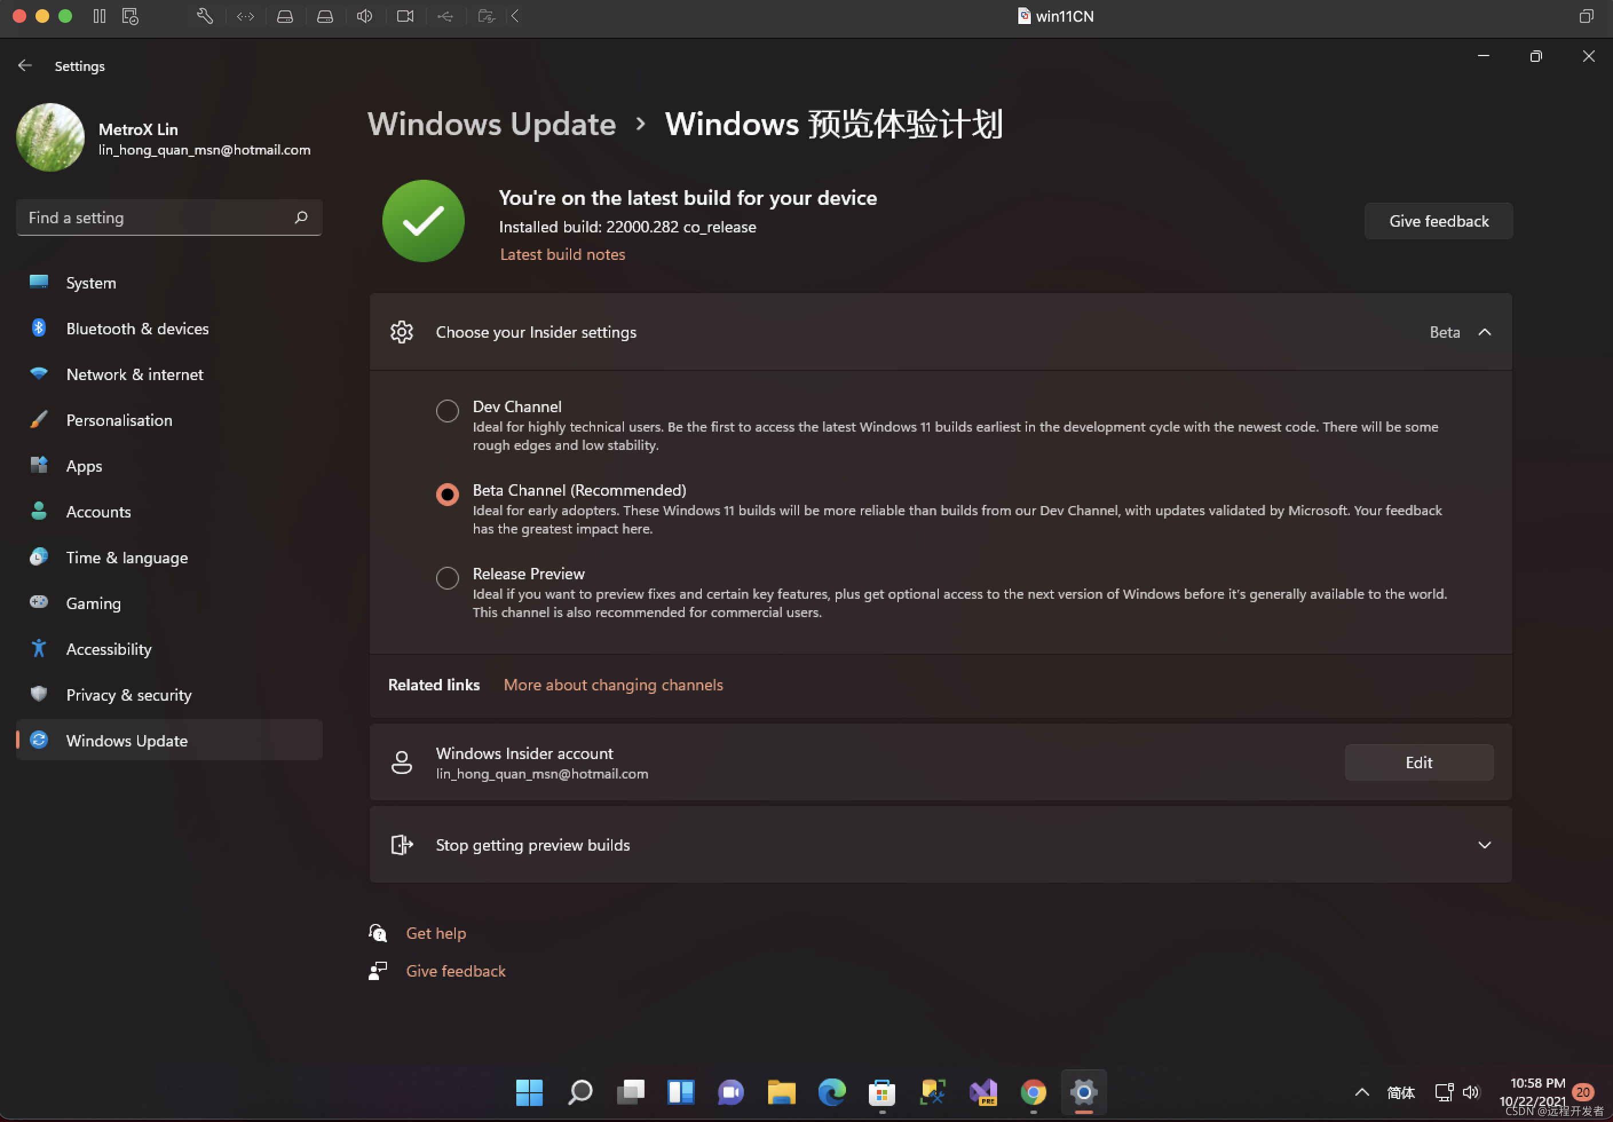1613x1122 pixels.
Task: Open Microsoft Edge from the taskbar
Action: [x=831, y=1091]
